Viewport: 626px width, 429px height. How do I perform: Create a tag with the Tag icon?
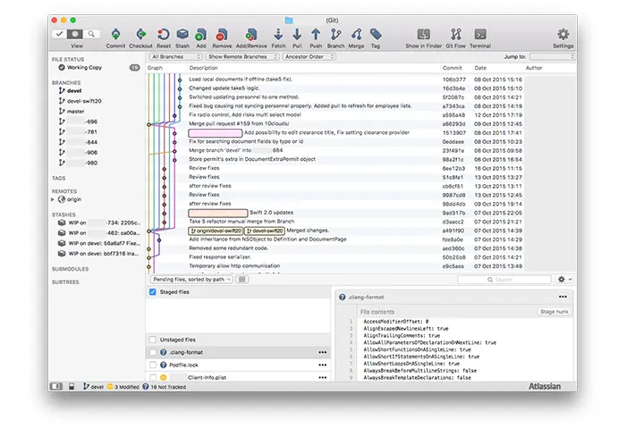(x=376, y=35)
